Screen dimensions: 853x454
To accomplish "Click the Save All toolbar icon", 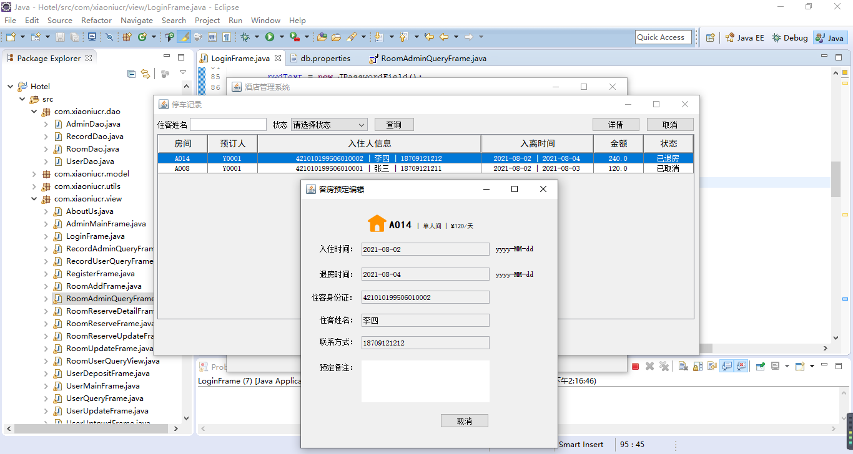I will (x=74, y=37).
